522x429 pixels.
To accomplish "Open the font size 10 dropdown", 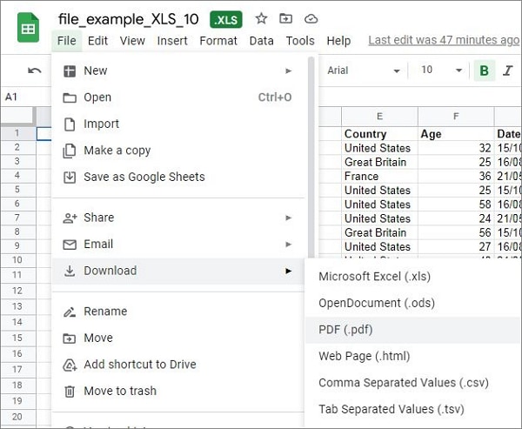I will (441, 70).
